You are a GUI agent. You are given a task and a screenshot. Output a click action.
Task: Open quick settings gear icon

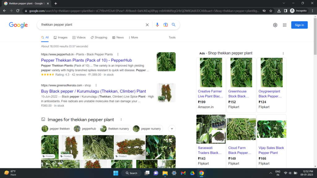(275, 25)
